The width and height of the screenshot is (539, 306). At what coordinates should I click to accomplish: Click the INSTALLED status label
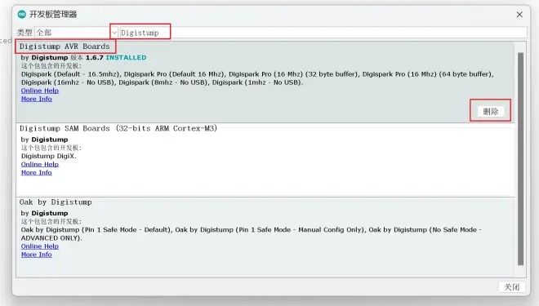(126, 58)
